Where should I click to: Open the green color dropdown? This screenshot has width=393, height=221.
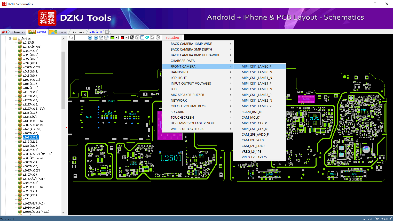point(116,38)
